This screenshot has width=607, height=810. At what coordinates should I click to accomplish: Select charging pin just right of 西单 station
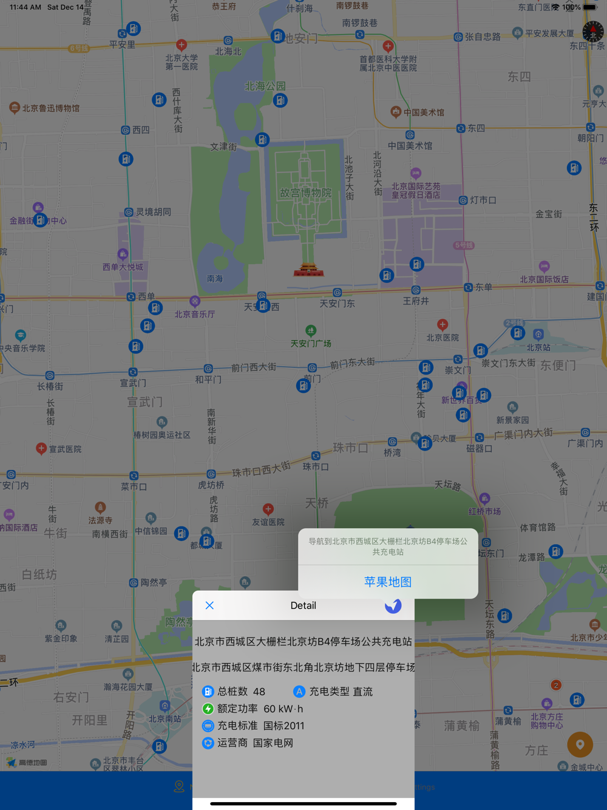[x=155, y=308]
